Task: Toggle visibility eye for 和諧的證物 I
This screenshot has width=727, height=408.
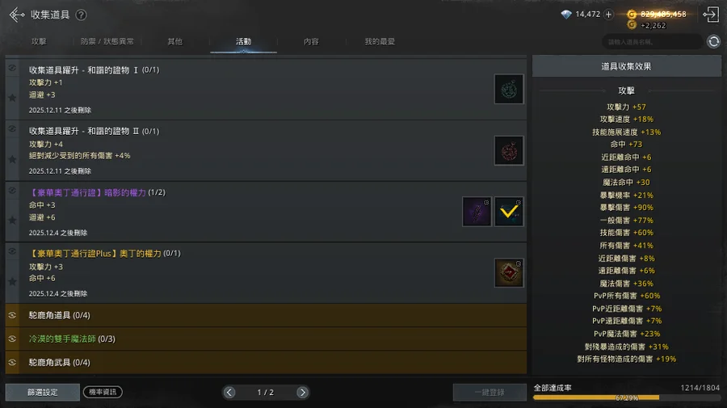Action: point(12,68)
